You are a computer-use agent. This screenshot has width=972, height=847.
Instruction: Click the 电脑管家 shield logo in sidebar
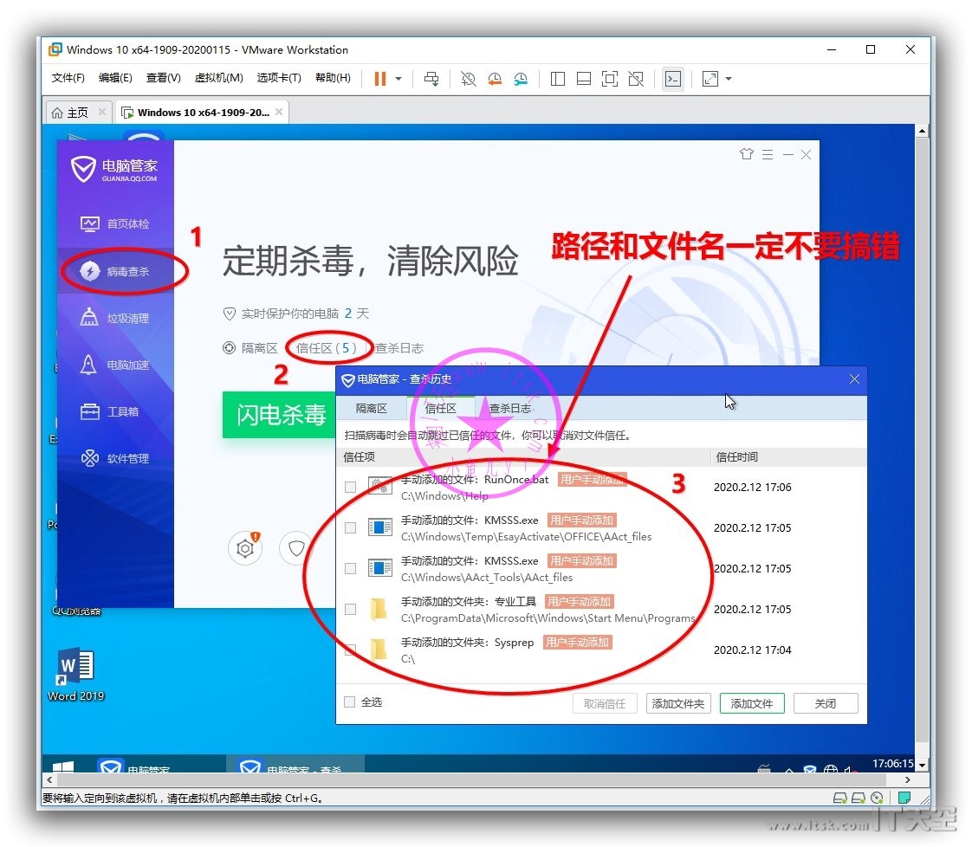point(83,169)
